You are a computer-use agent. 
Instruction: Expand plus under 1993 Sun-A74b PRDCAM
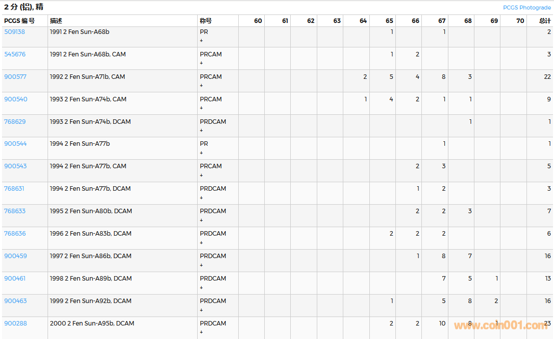202,131
